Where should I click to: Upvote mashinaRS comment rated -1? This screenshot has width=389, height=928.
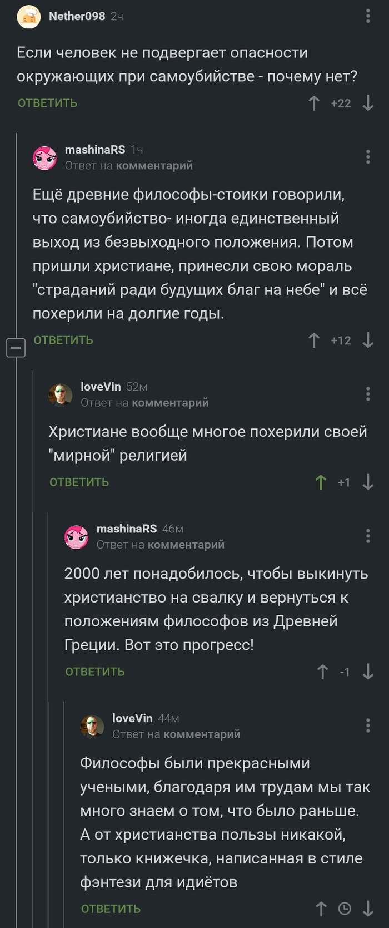click(322, 672)
